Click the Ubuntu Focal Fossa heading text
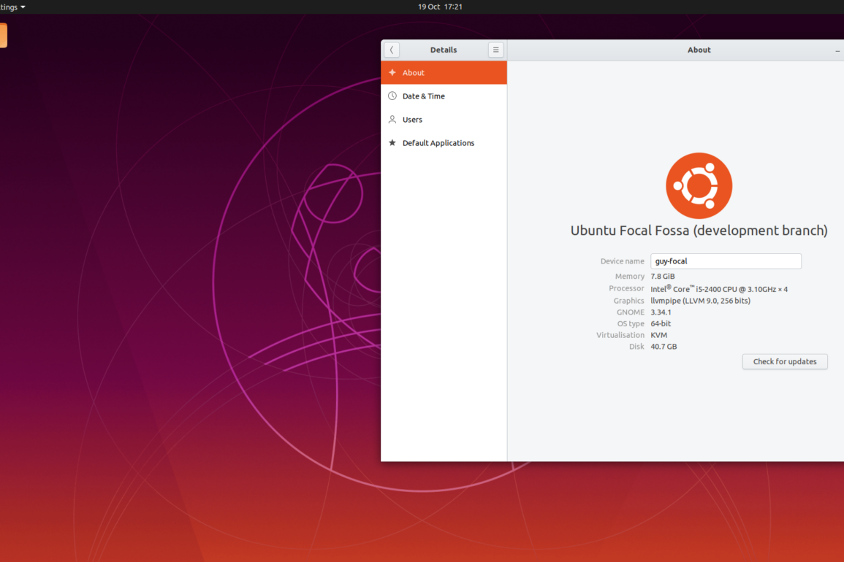 point(699,231)
